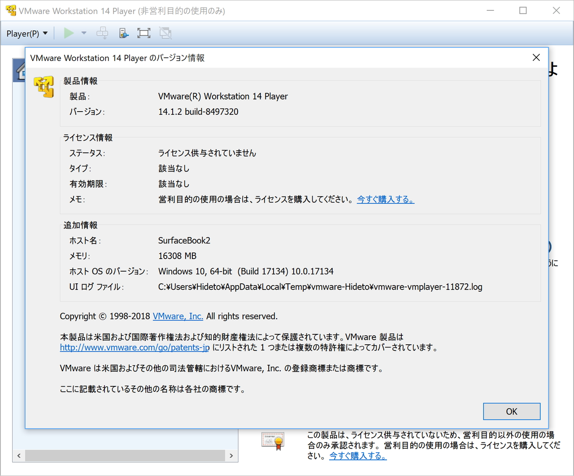574x476 pixels.
Task: Click the 今すぐ購入する link in the dialog
Action: (385, 199)
